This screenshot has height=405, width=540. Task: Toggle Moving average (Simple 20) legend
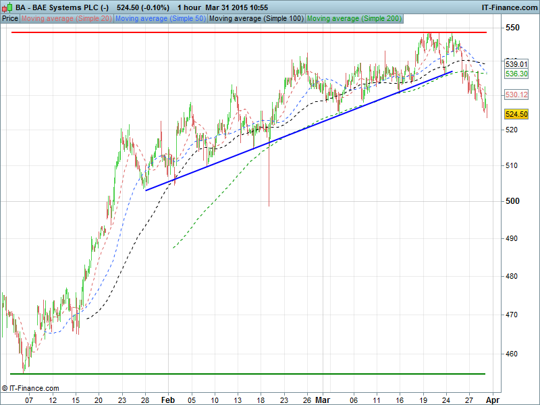[x=67, y=18]
